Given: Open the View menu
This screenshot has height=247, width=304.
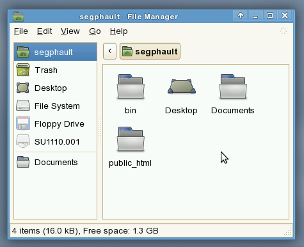Looking at the screenshot, I should [70, 31].
